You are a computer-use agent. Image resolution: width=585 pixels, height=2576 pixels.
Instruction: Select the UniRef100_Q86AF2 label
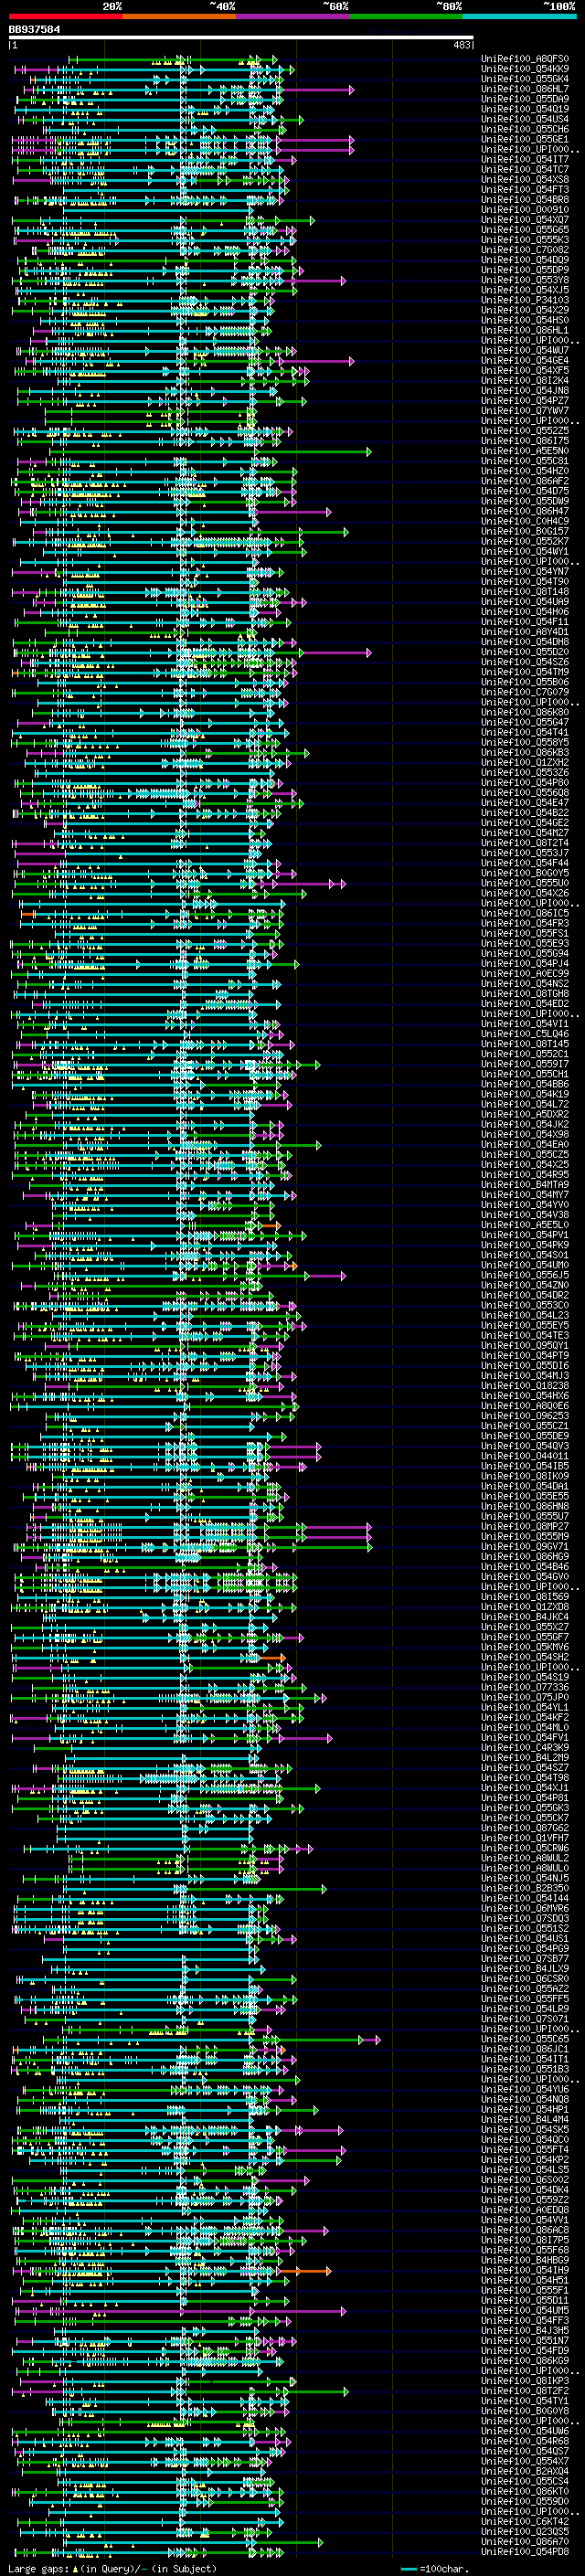tap(524, 481)
